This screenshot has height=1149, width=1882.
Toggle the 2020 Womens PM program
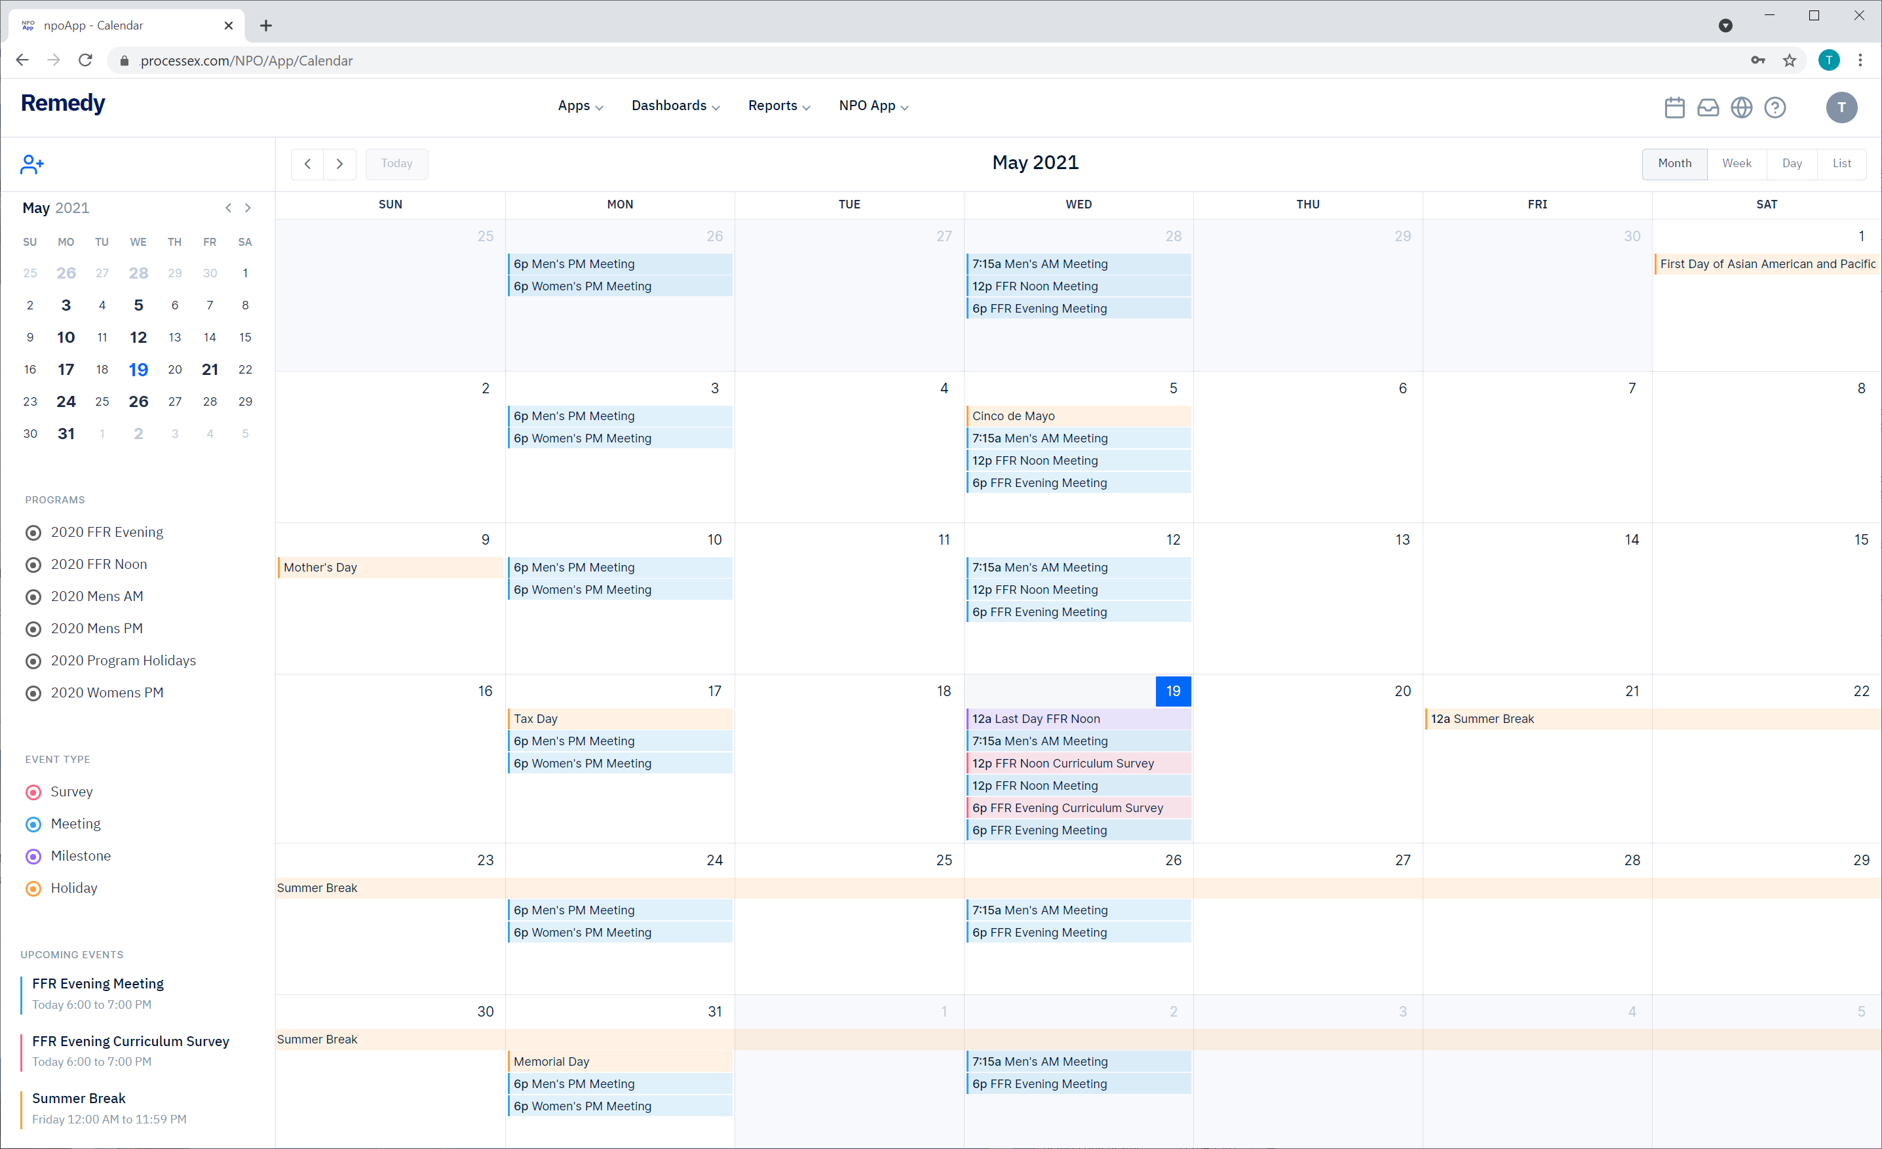[33, 693]
